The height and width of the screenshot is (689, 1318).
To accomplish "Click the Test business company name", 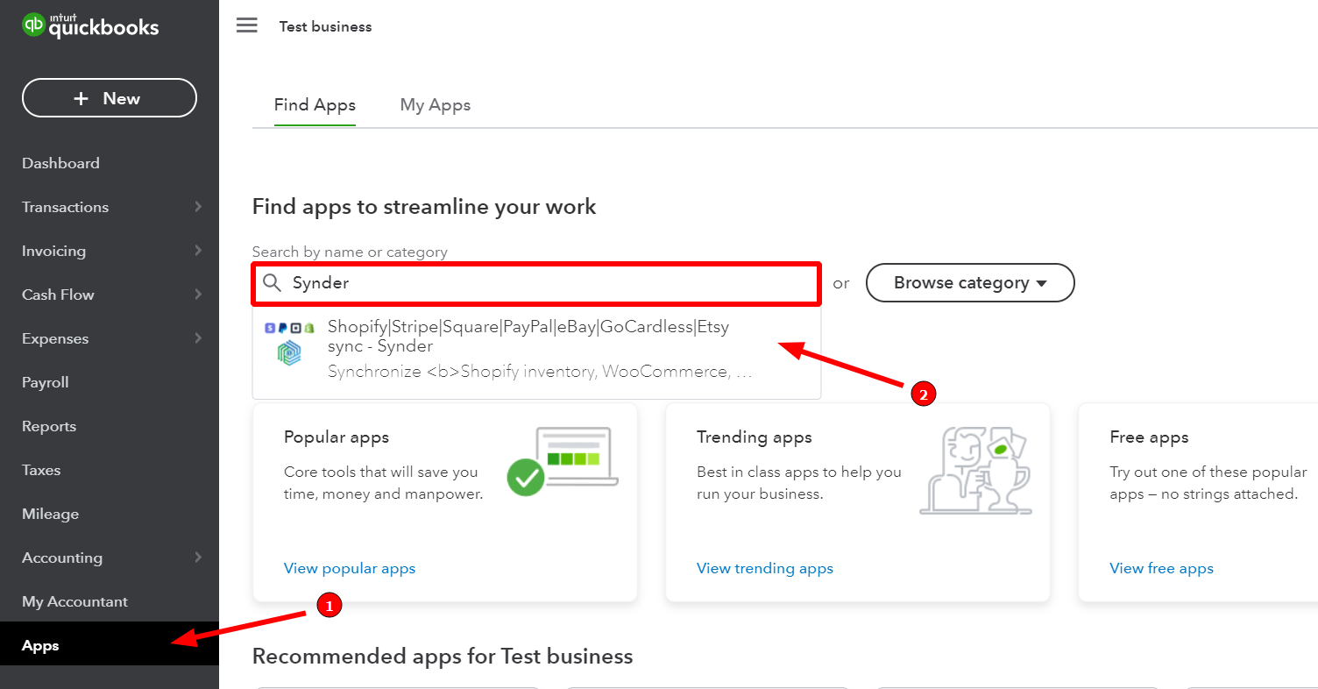I will point(325,26).
